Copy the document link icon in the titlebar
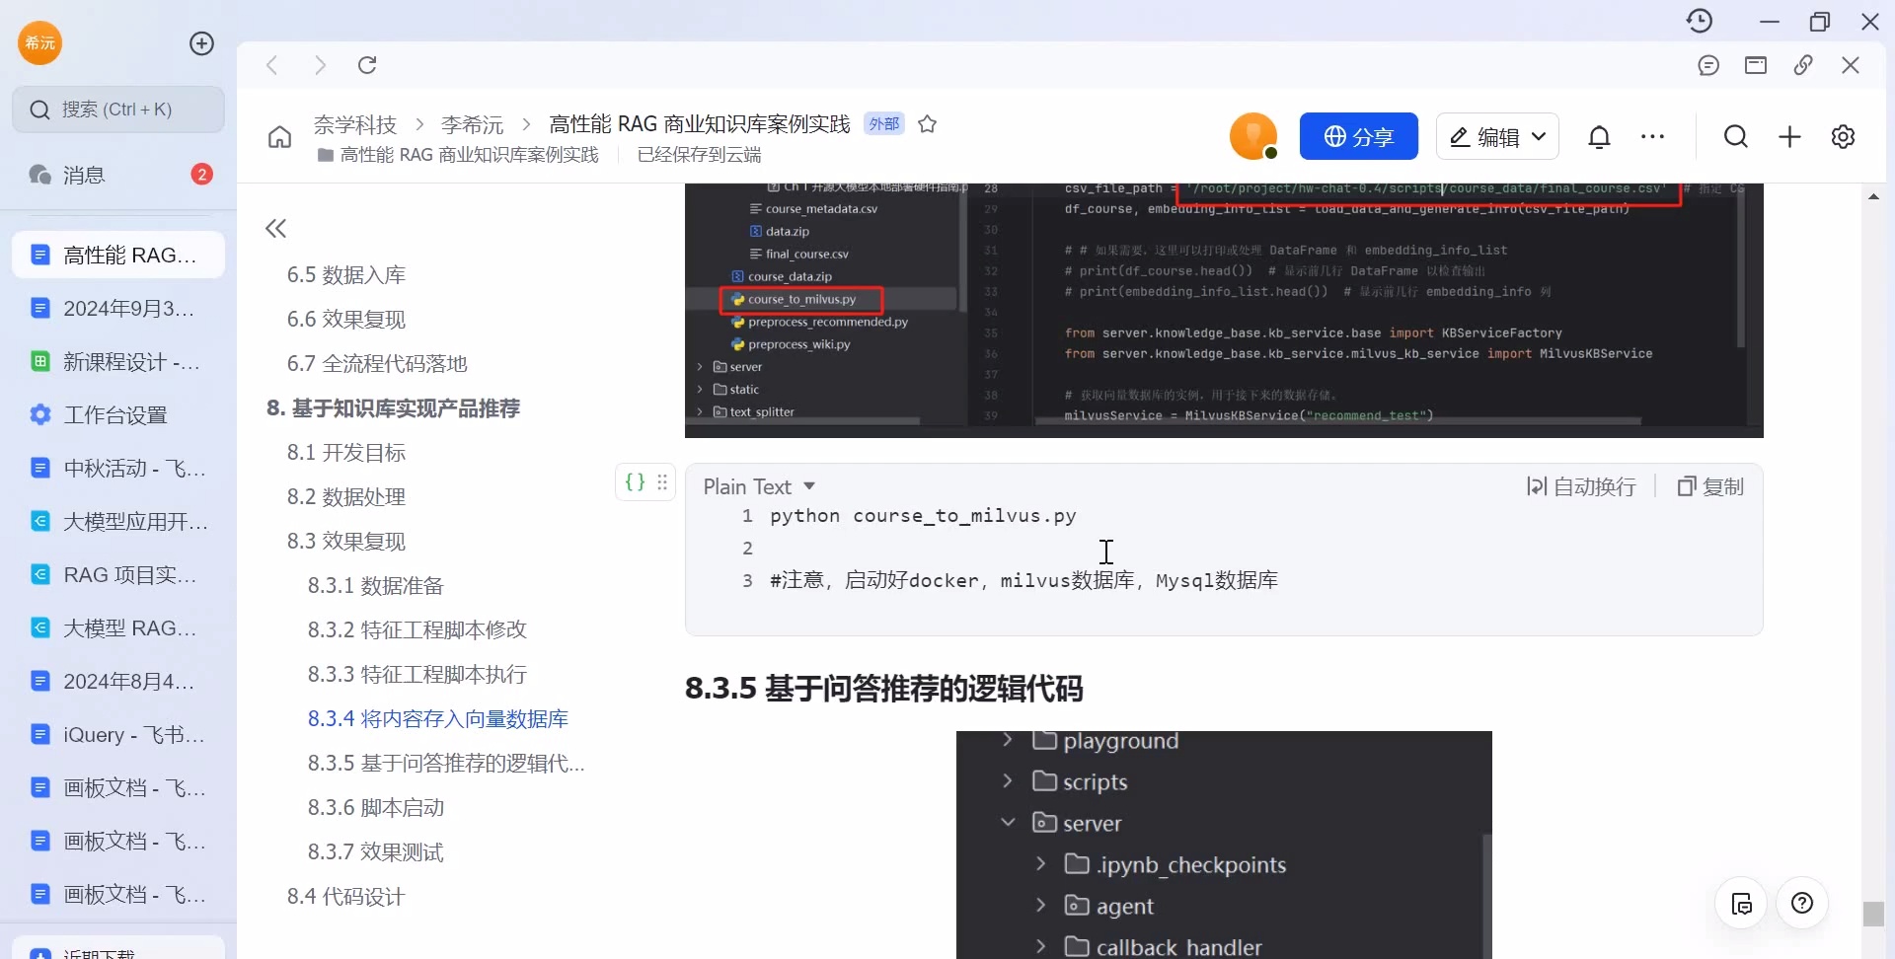The image size is (1895, 959). point(1803,65)
